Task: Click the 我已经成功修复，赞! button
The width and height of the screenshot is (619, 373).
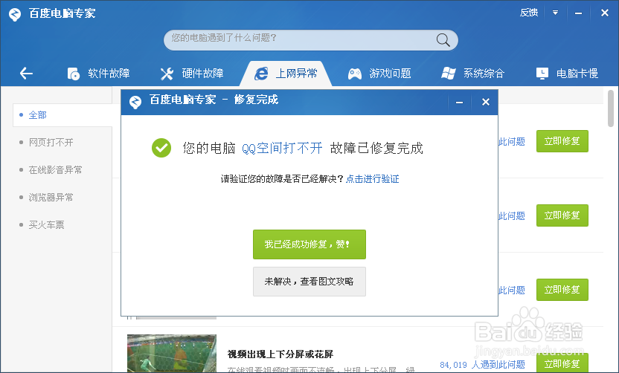Action: (309, 244)
